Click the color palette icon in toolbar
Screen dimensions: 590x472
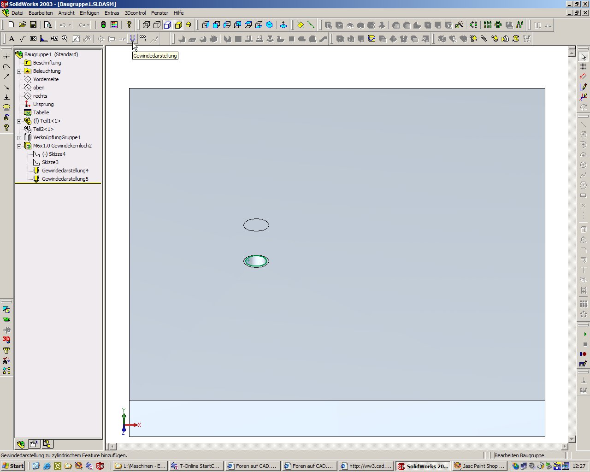pyautogui.click(x=114, y=25)
